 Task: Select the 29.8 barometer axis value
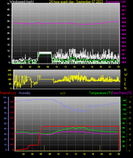[124, 22]
